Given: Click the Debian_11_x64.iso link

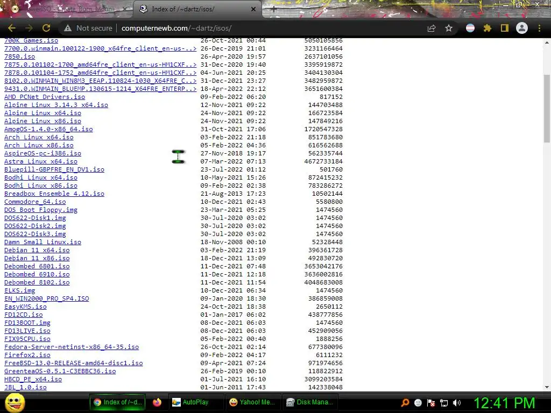Looking at the screenshot, I should [x=37, y=251].
